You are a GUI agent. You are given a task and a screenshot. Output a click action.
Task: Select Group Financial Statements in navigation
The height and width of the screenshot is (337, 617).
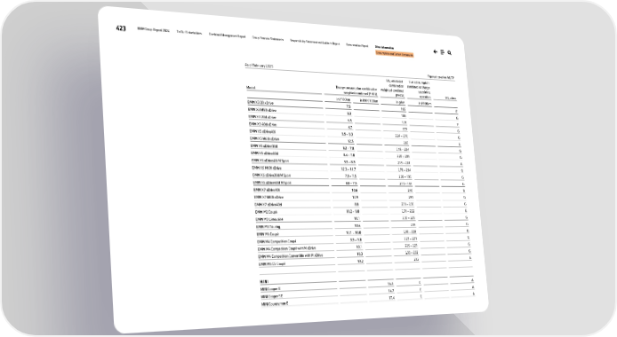coord(268,38)
